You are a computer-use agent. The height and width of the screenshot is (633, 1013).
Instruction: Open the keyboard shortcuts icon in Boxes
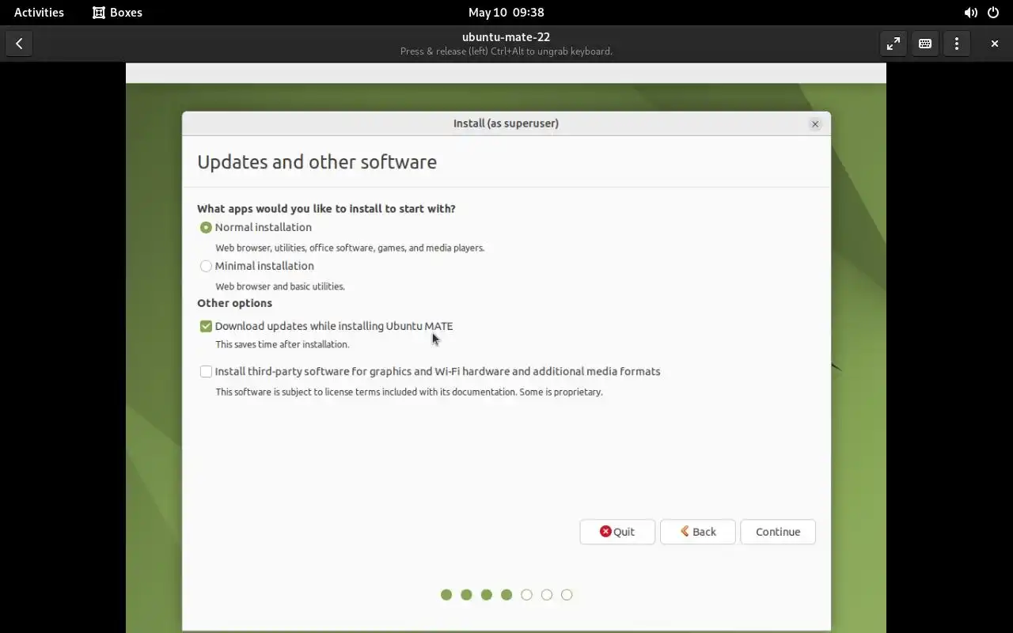tap(924, 44)
